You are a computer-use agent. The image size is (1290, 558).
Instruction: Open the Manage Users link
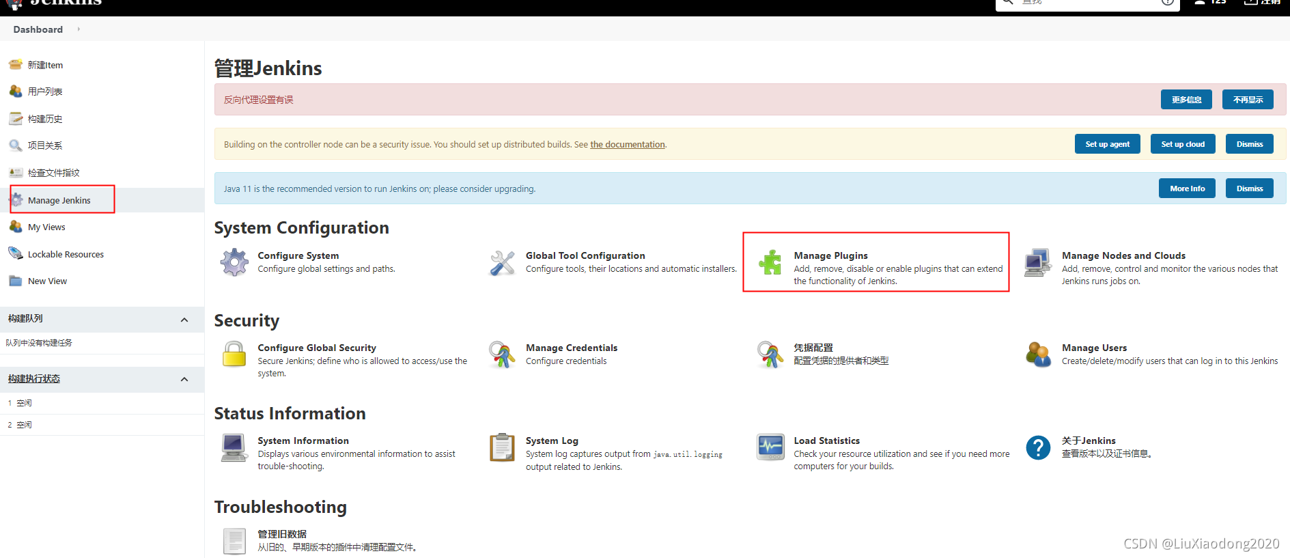(1094, 348)
